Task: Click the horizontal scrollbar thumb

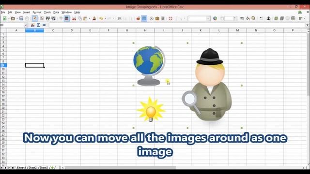Action: coord(121,168)
